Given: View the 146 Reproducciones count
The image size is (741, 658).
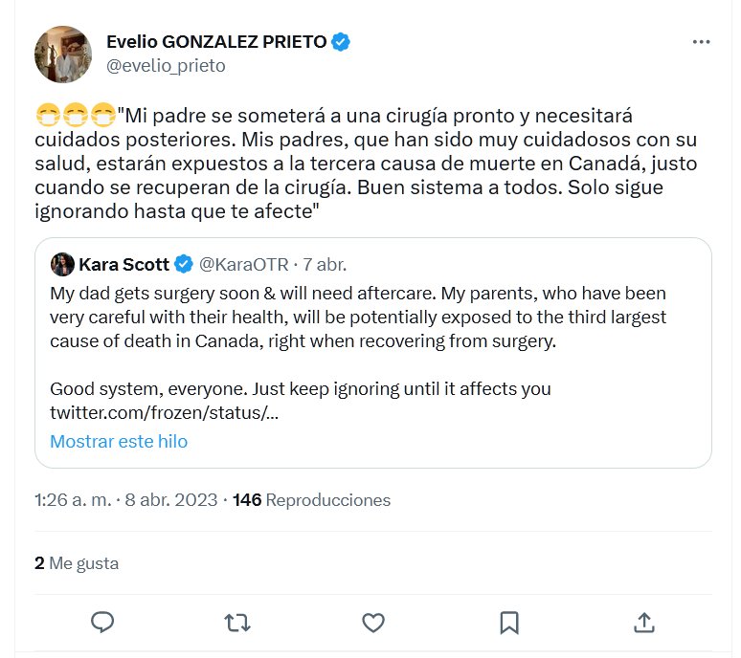Looking at the screenshot, I should click(x=312, y=500).
